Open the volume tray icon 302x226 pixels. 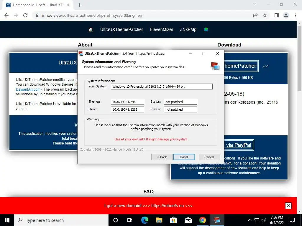click(x=264, y=220)
